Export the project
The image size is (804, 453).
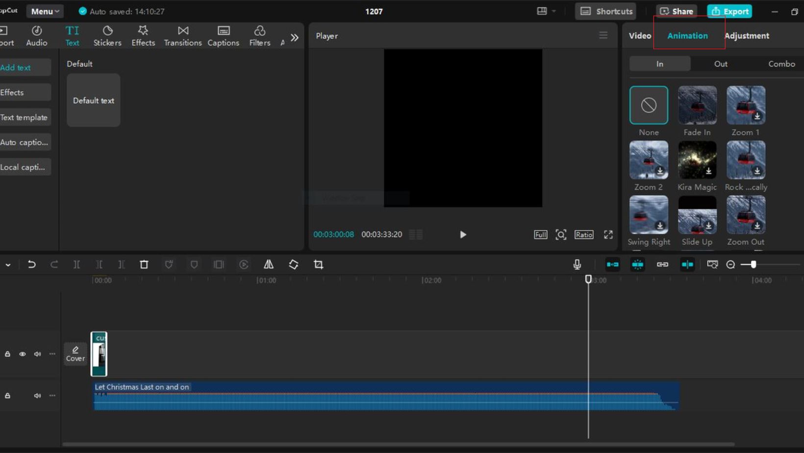[729, 11]
